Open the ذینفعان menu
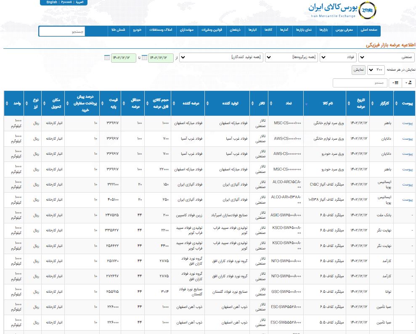This screenshot has width=416, height=334. click(235, 30)
